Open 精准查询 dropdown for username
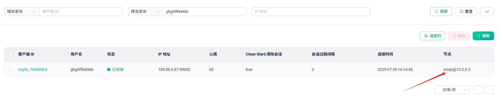This screenshot has height=99, width=499. point(146,11)
